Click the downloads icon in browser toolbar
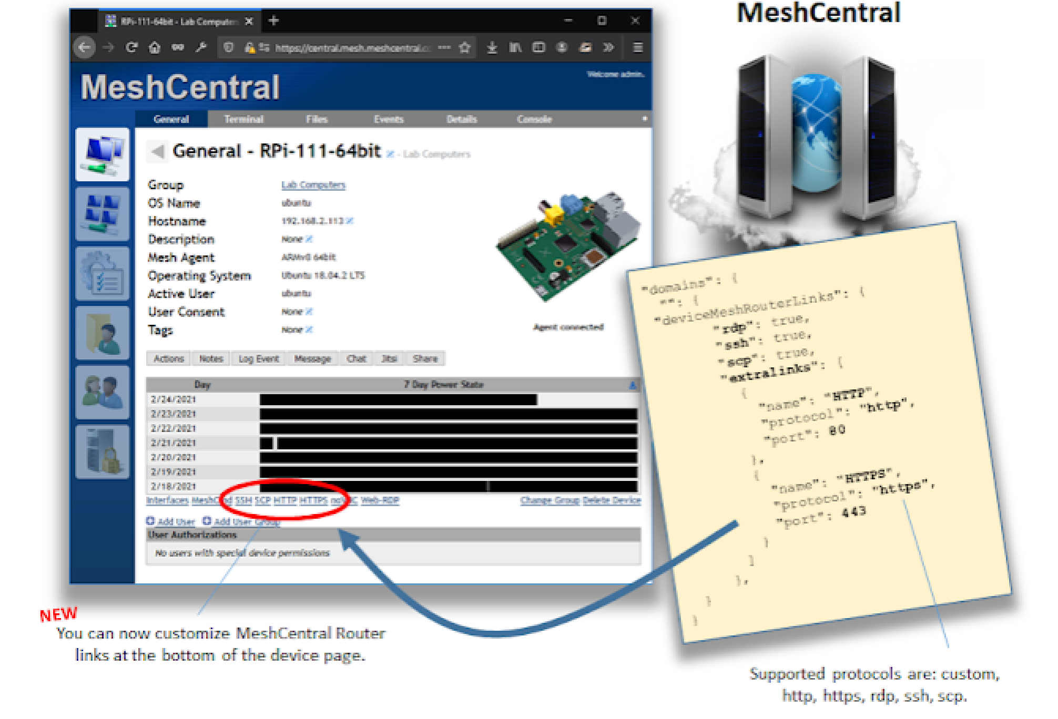 coord(493,47)
